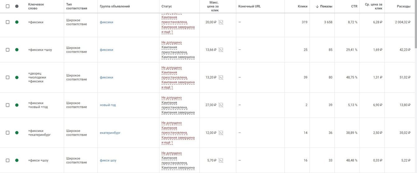This screenshot has width=417, height=173.
Task: Select checkbox for +дворец +молодежи +фиксики row
Action: pos(7,77)
